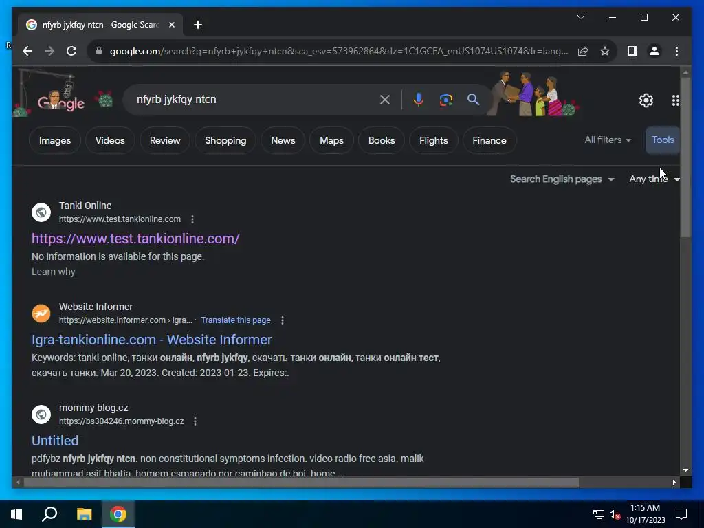Click the vertical scrollbar thumb
This screenshot has height=528, width=704.
coord(685,157)
